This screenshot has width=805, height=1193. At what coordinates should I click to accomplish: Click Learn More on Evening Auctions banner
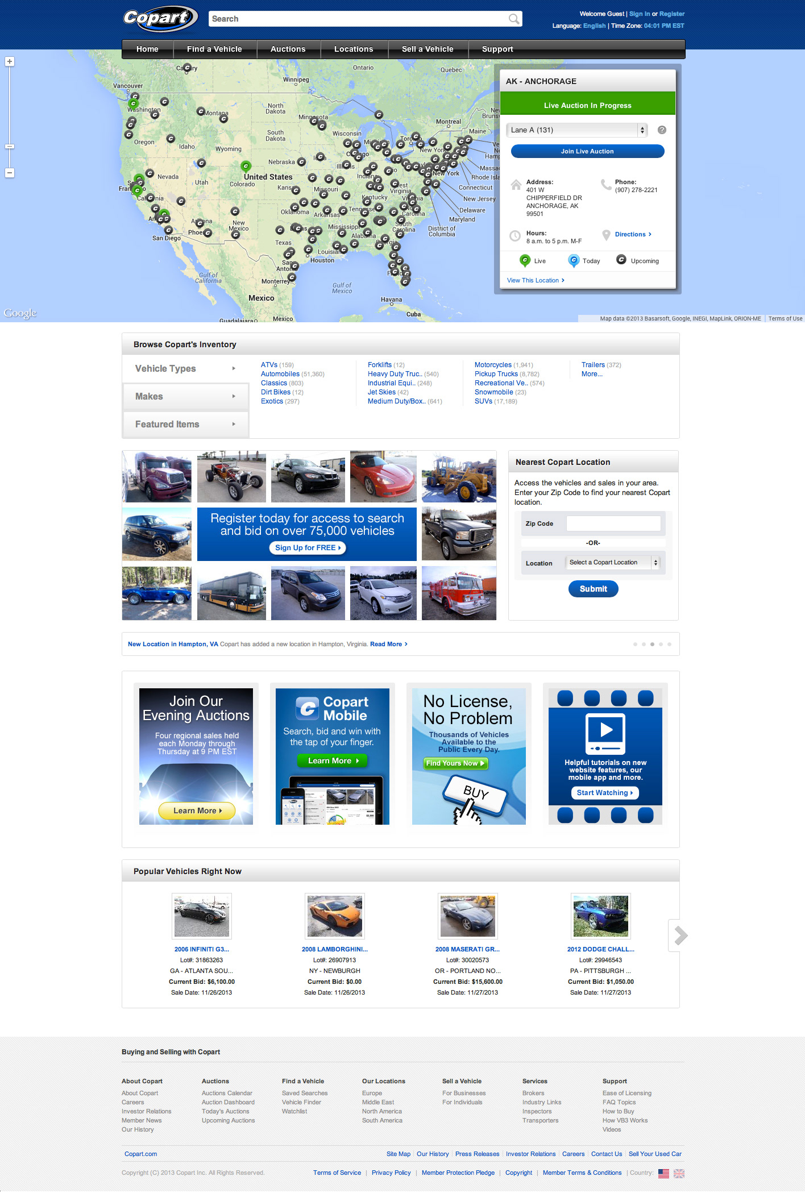coord(197,811)
